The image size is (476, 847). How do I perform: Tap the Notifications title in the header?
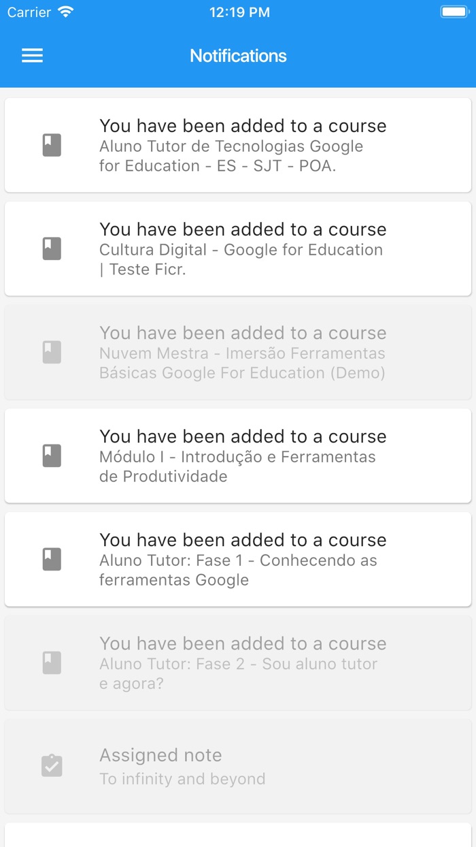point(237,56)
